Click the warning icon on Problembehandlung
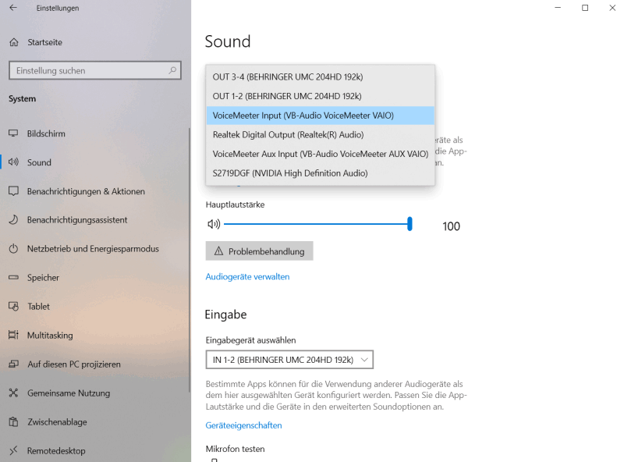Screen dimensions: 624x462 (x=218, y=251)
